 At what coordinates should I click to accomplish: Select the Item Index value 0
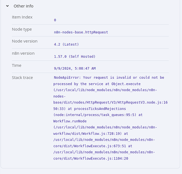[x=55, y=20]
